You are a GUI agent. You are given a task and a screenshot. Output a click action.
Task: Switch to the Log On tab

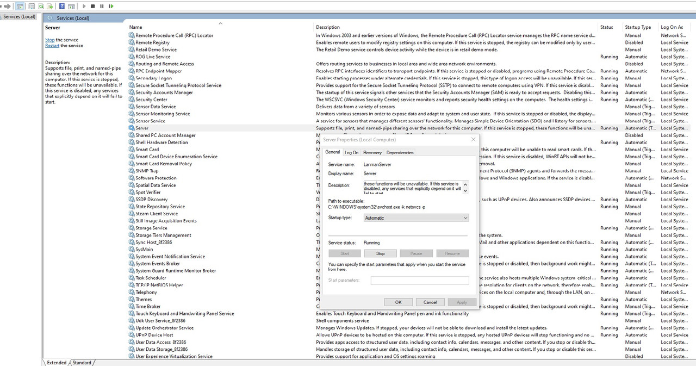click(352, 153)
